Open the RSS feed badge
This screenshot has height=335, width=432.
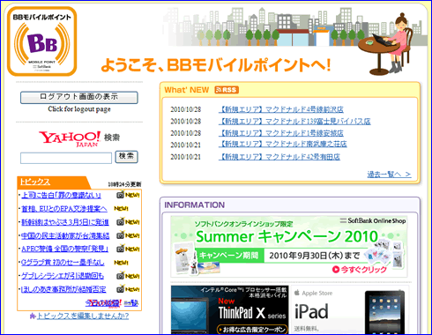227,90
